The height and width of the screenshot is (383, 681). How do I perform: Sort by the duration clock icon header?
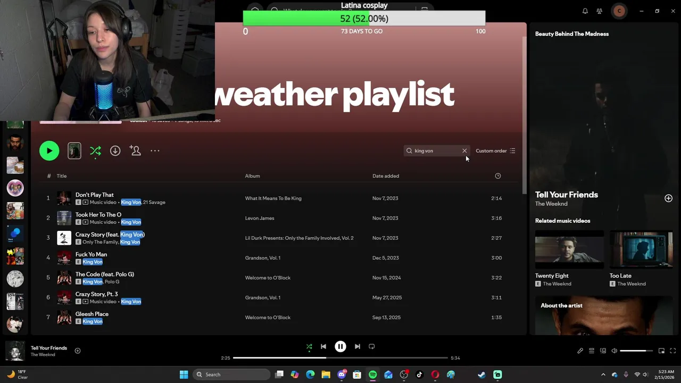[498, 176]
